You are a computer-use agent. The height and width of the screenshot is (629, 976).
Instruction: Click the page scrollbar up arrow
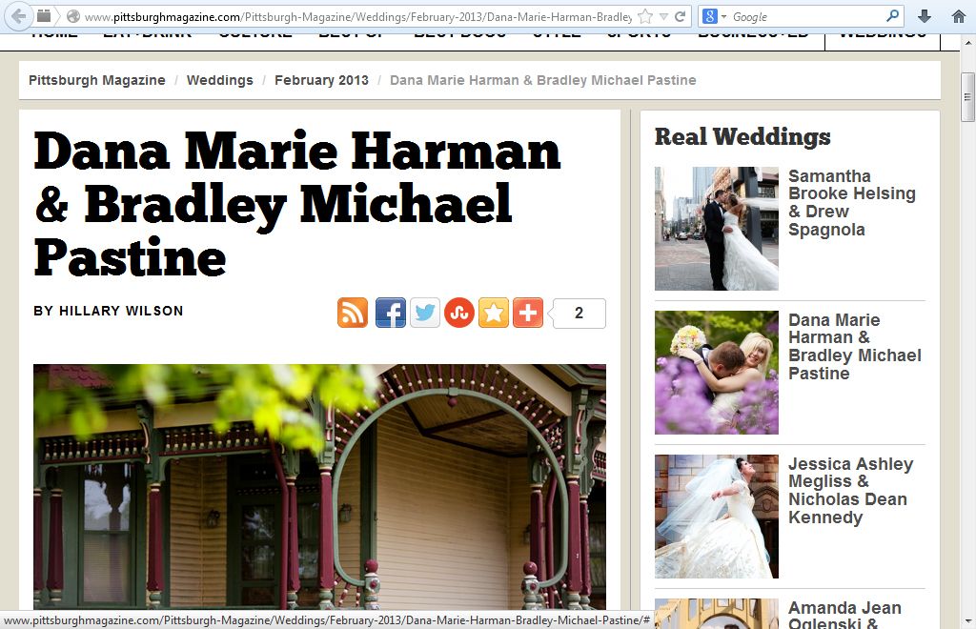pyautogui.click(x=968, y=44)
